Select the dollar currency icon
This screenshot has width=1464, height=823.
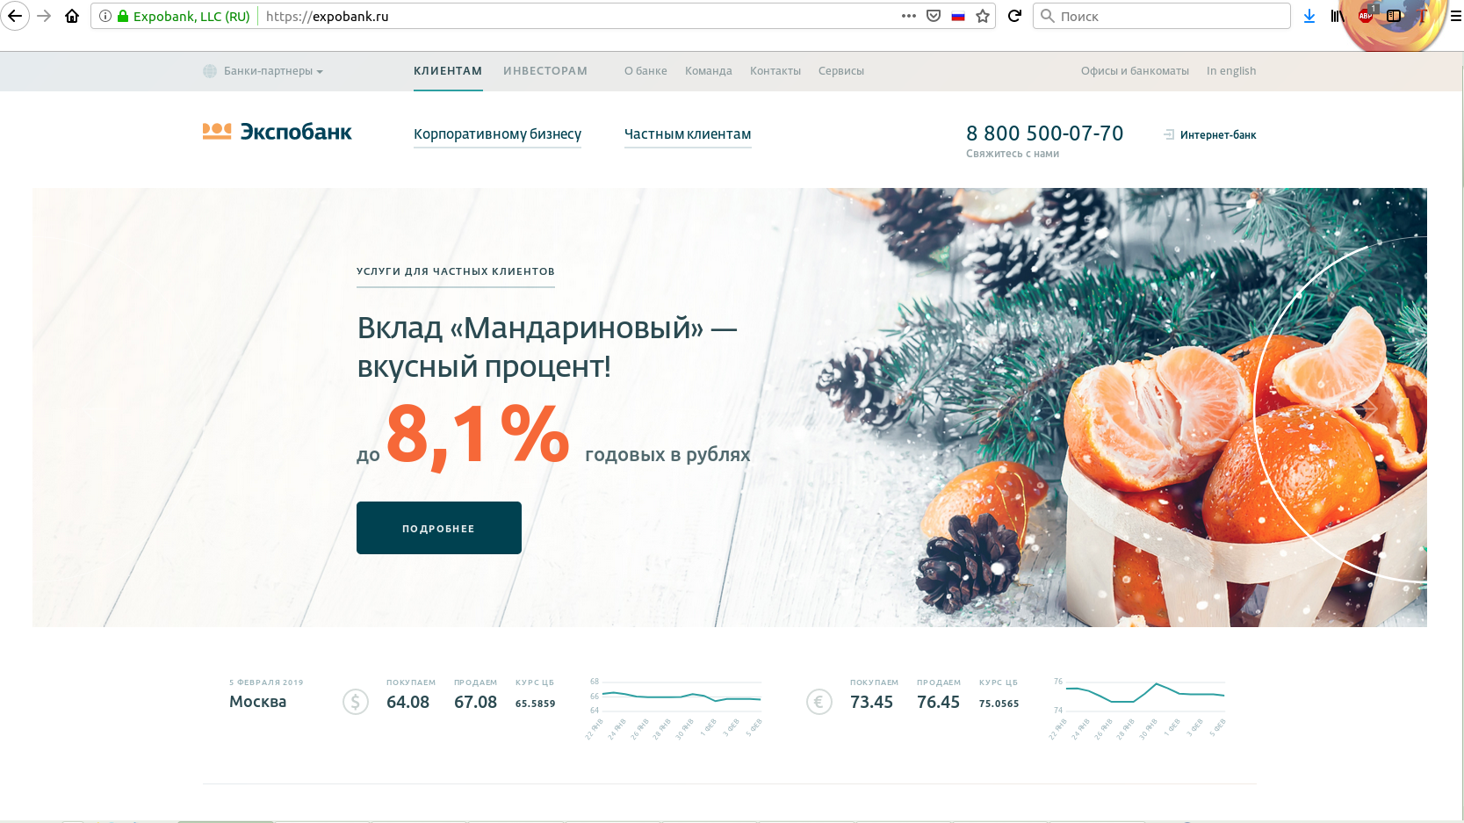click(x=356, y=702)
